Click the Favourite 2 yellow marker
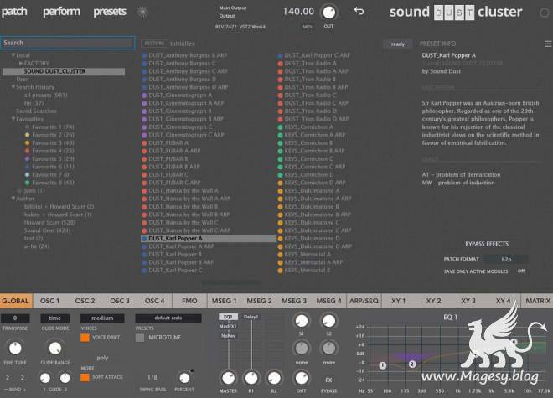This screenshot has height=398, width=553. (x=27, y=135)
